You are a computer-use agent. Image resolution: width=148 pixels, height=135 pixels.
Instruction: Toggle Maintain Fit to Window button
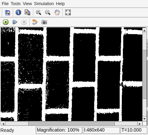pos(68,12)
